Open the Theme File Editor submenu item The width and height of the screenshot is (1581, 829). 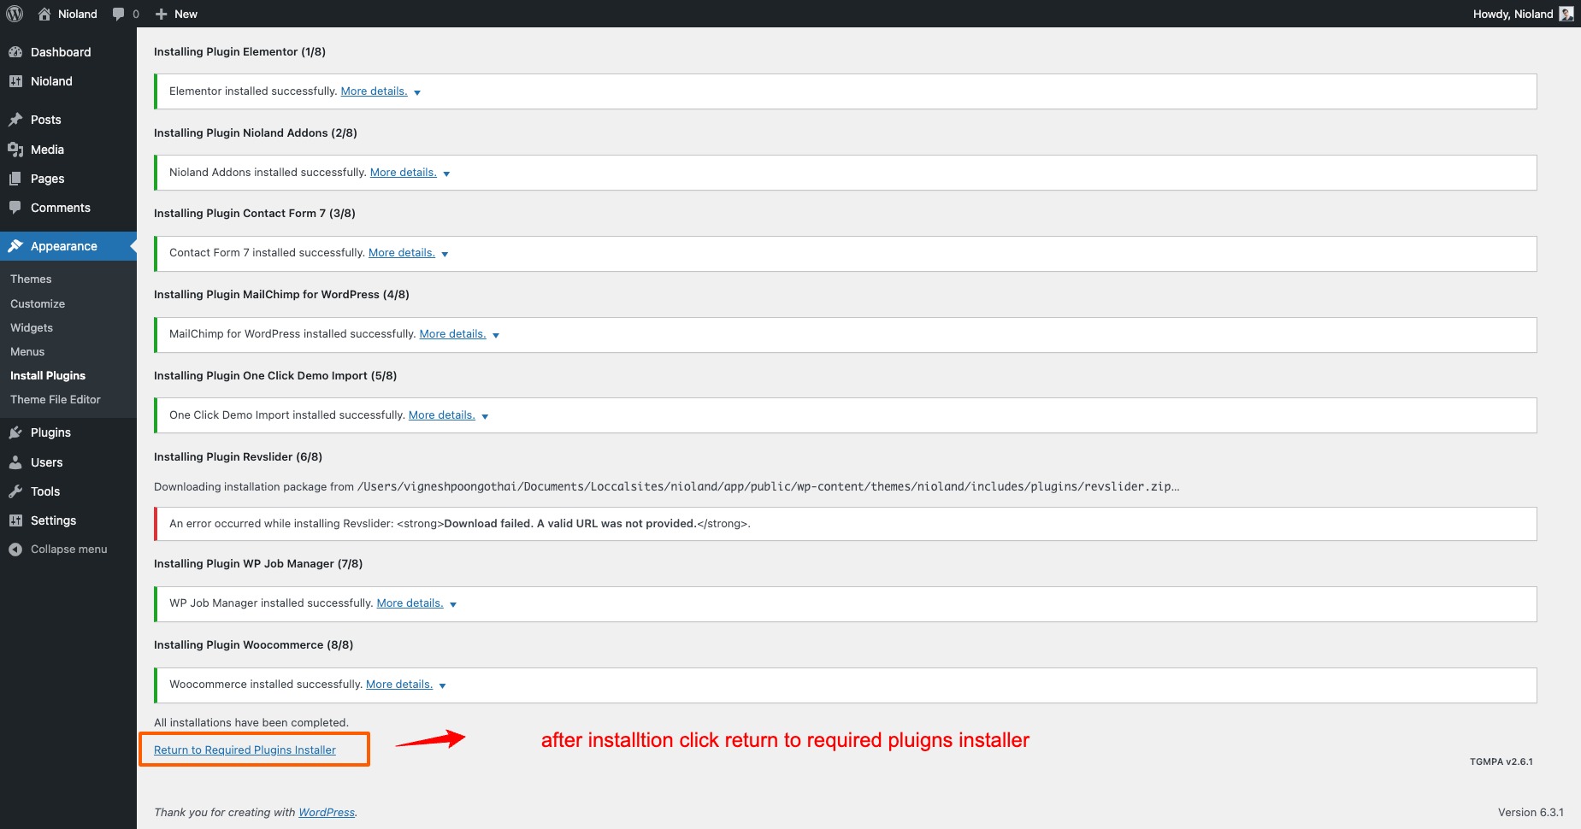(x=55, y=399)
